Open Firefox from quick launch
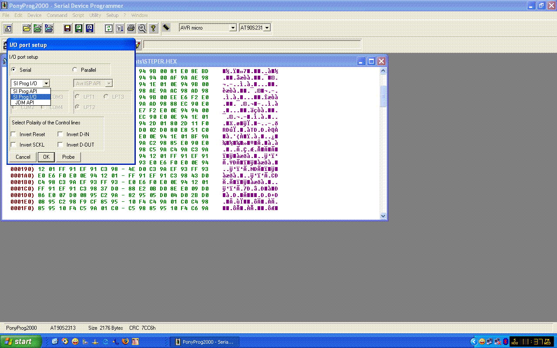 click(x=125, y=341)
